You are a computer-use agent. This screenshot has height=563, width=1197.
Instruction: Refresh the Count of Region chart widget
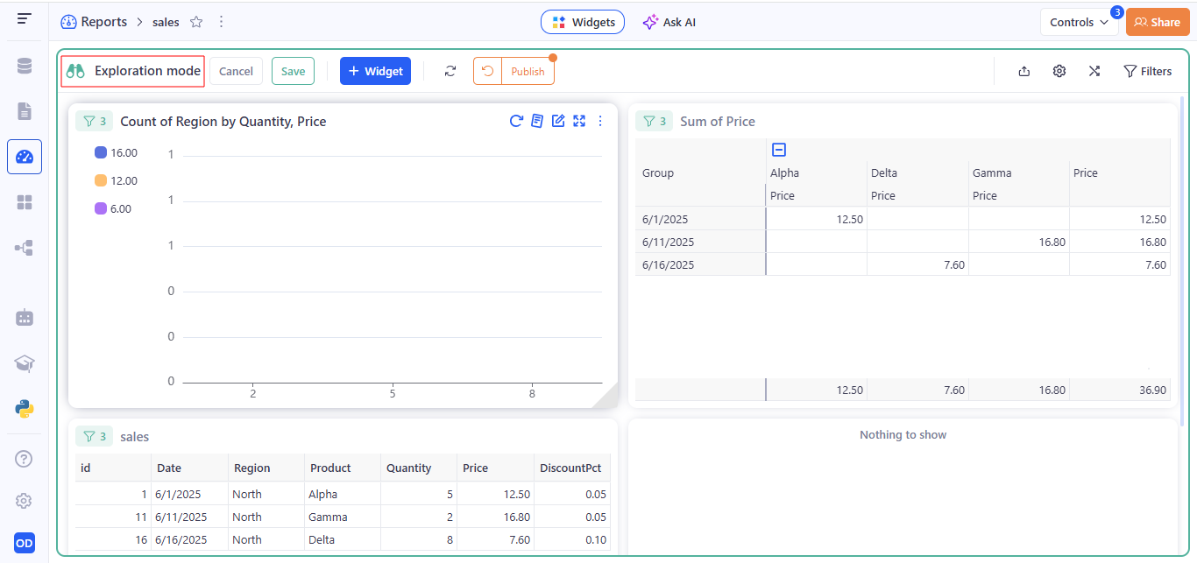[x=516, y=121]
